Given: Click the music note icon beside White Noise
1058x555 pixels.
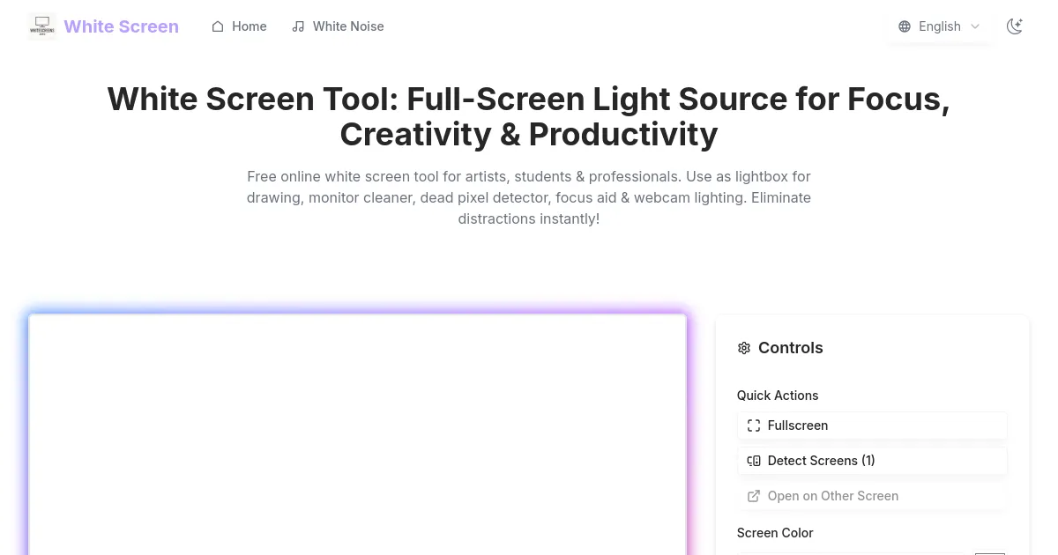Looking at the screenshot, I should [x=298, y=26].
